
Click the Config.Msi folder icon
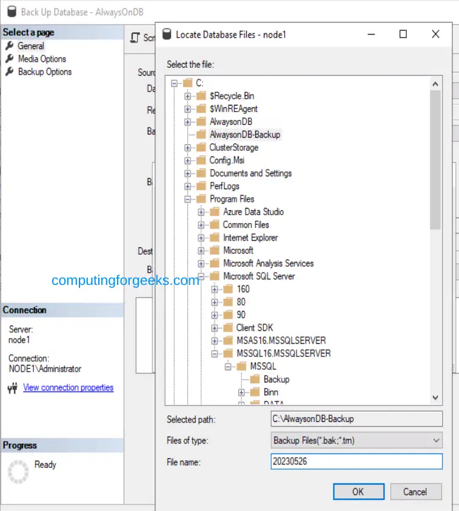(x=201, y=161)
